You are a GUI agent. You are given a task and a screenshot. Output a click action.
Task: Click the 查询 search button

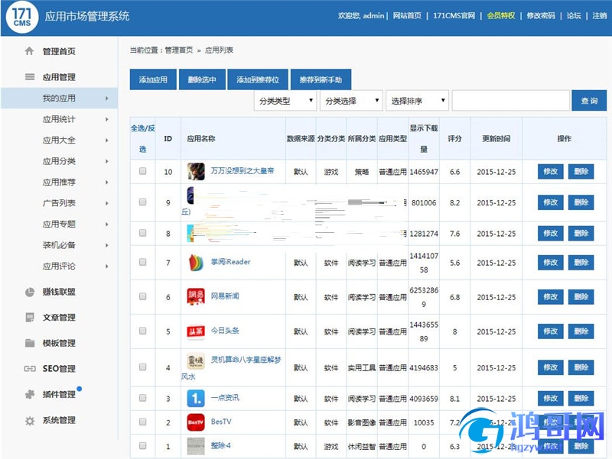coord(589,101)
